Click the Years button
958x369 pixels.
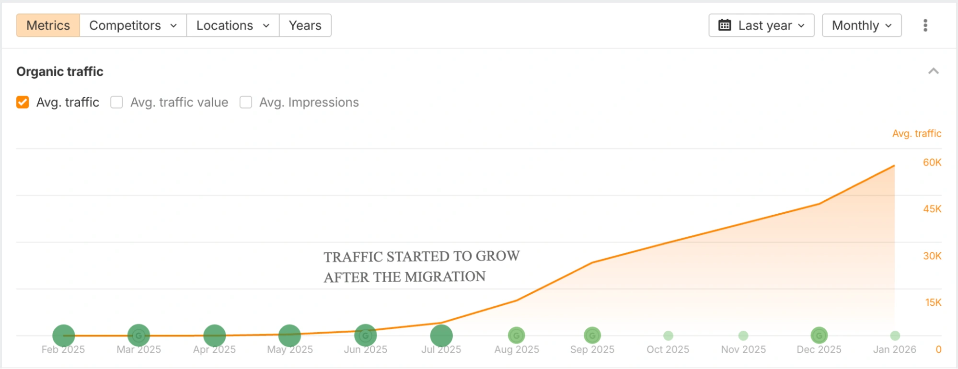click(305, 25)
